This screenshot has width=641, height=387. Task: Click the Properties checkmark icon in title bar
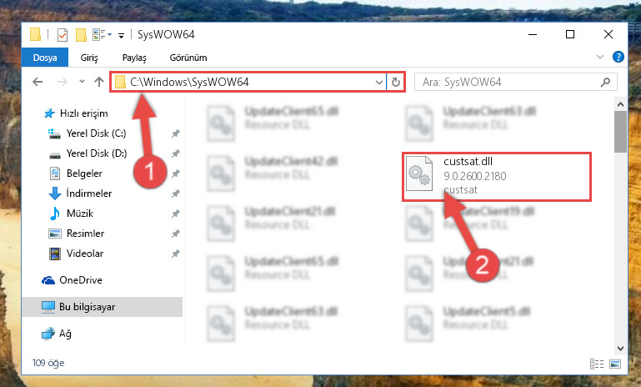point(63,35)
